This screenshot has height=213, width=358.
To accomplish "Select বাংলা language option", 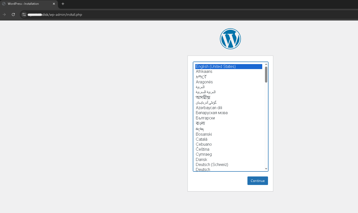I will 229,123.
